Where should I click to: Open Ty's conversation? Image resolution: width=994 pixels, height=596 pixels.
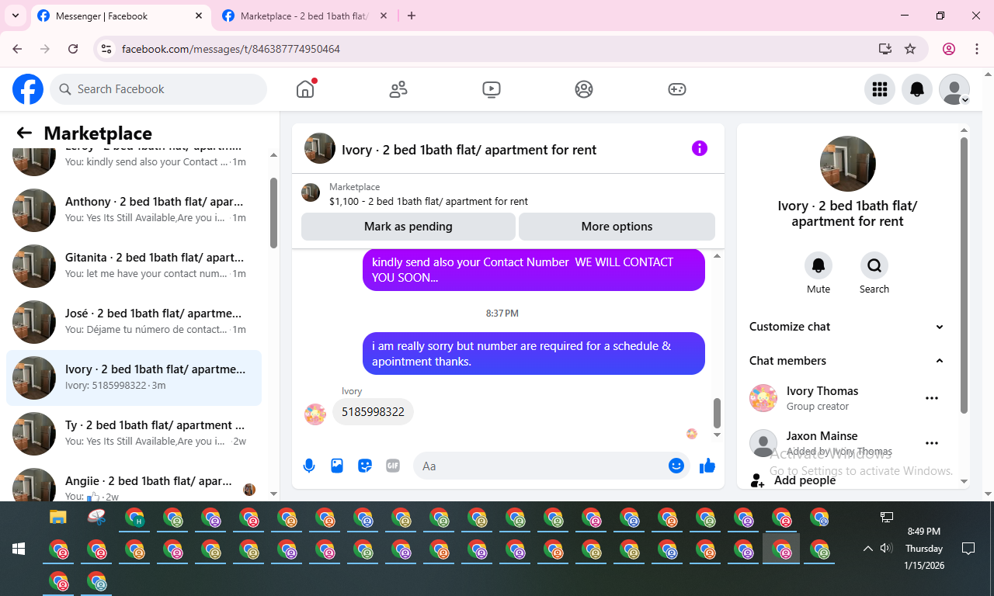tap(134, 433)
